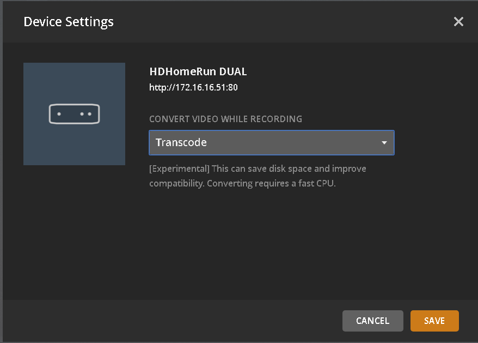Click the http://172.16.16.51:80 address text

pos(193,88)
